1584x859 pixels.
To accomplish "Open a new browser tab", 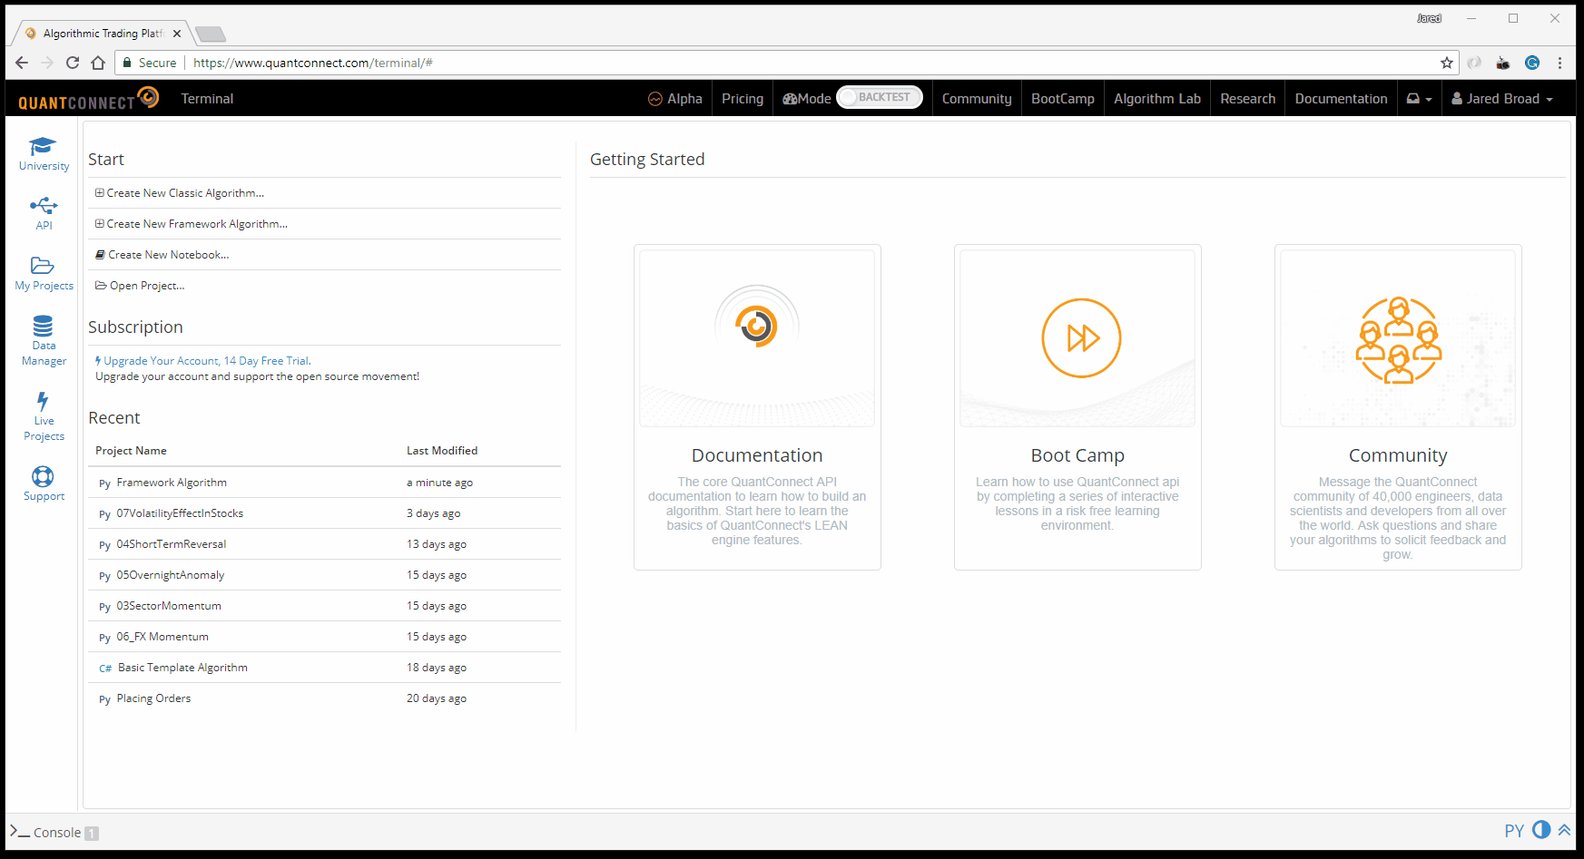I will pyautogui.click(x=211, y=34).
